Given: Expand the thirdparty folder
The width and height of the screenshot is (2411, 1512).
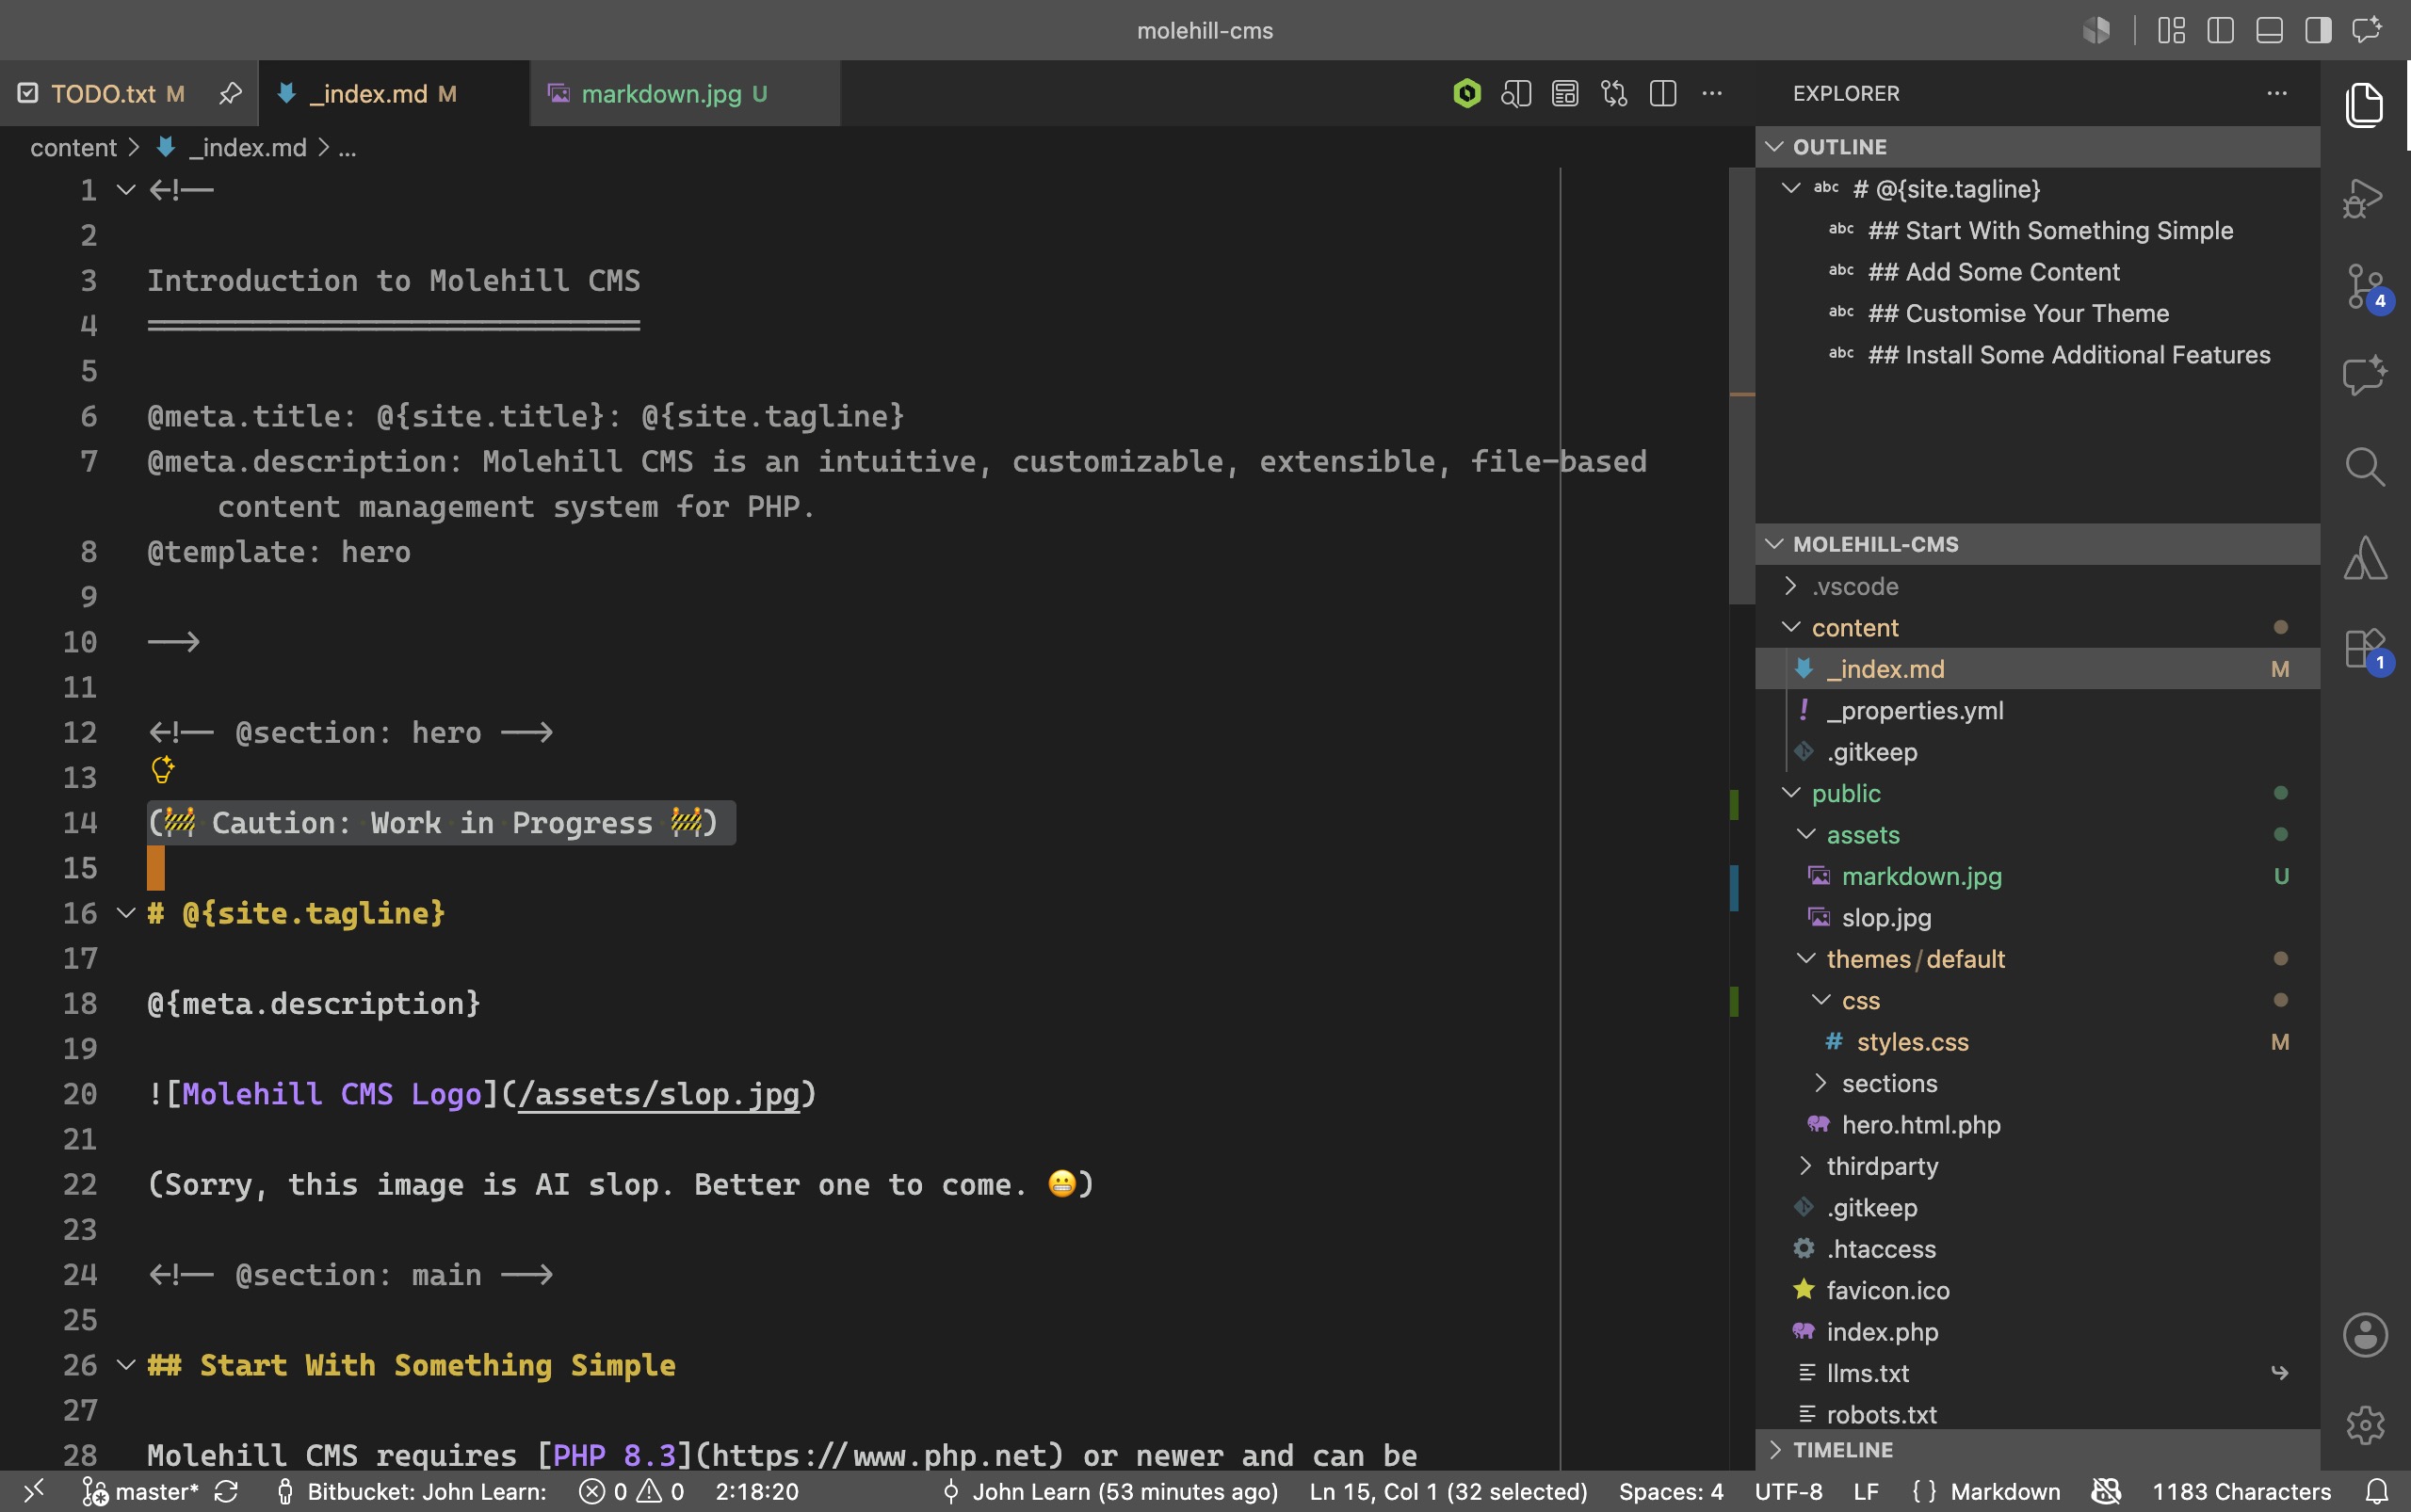Looking at the screenshot, I should pos(1805,1166).
